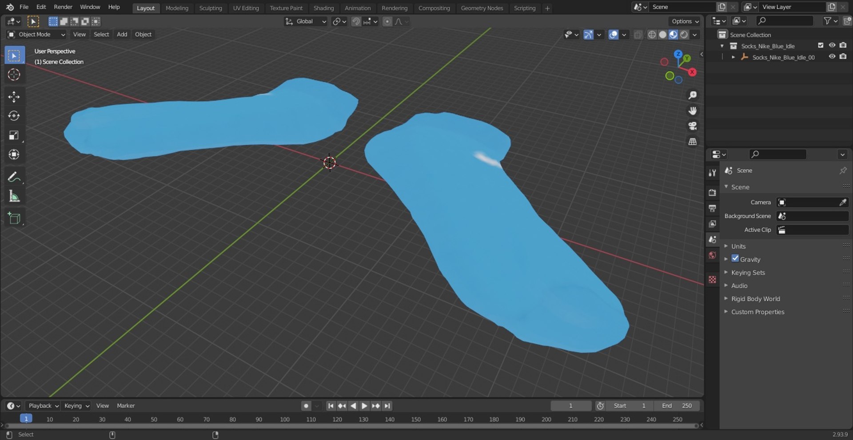Toggle the camera view icon
The width and height of the screenshot is (853, 440).
(x=692, y=126)
